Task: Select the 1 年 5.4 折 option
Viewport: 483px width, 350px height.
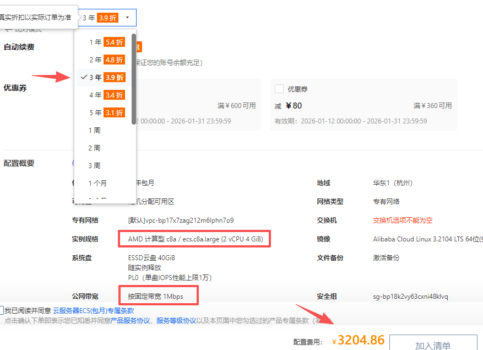Action: 106,42
